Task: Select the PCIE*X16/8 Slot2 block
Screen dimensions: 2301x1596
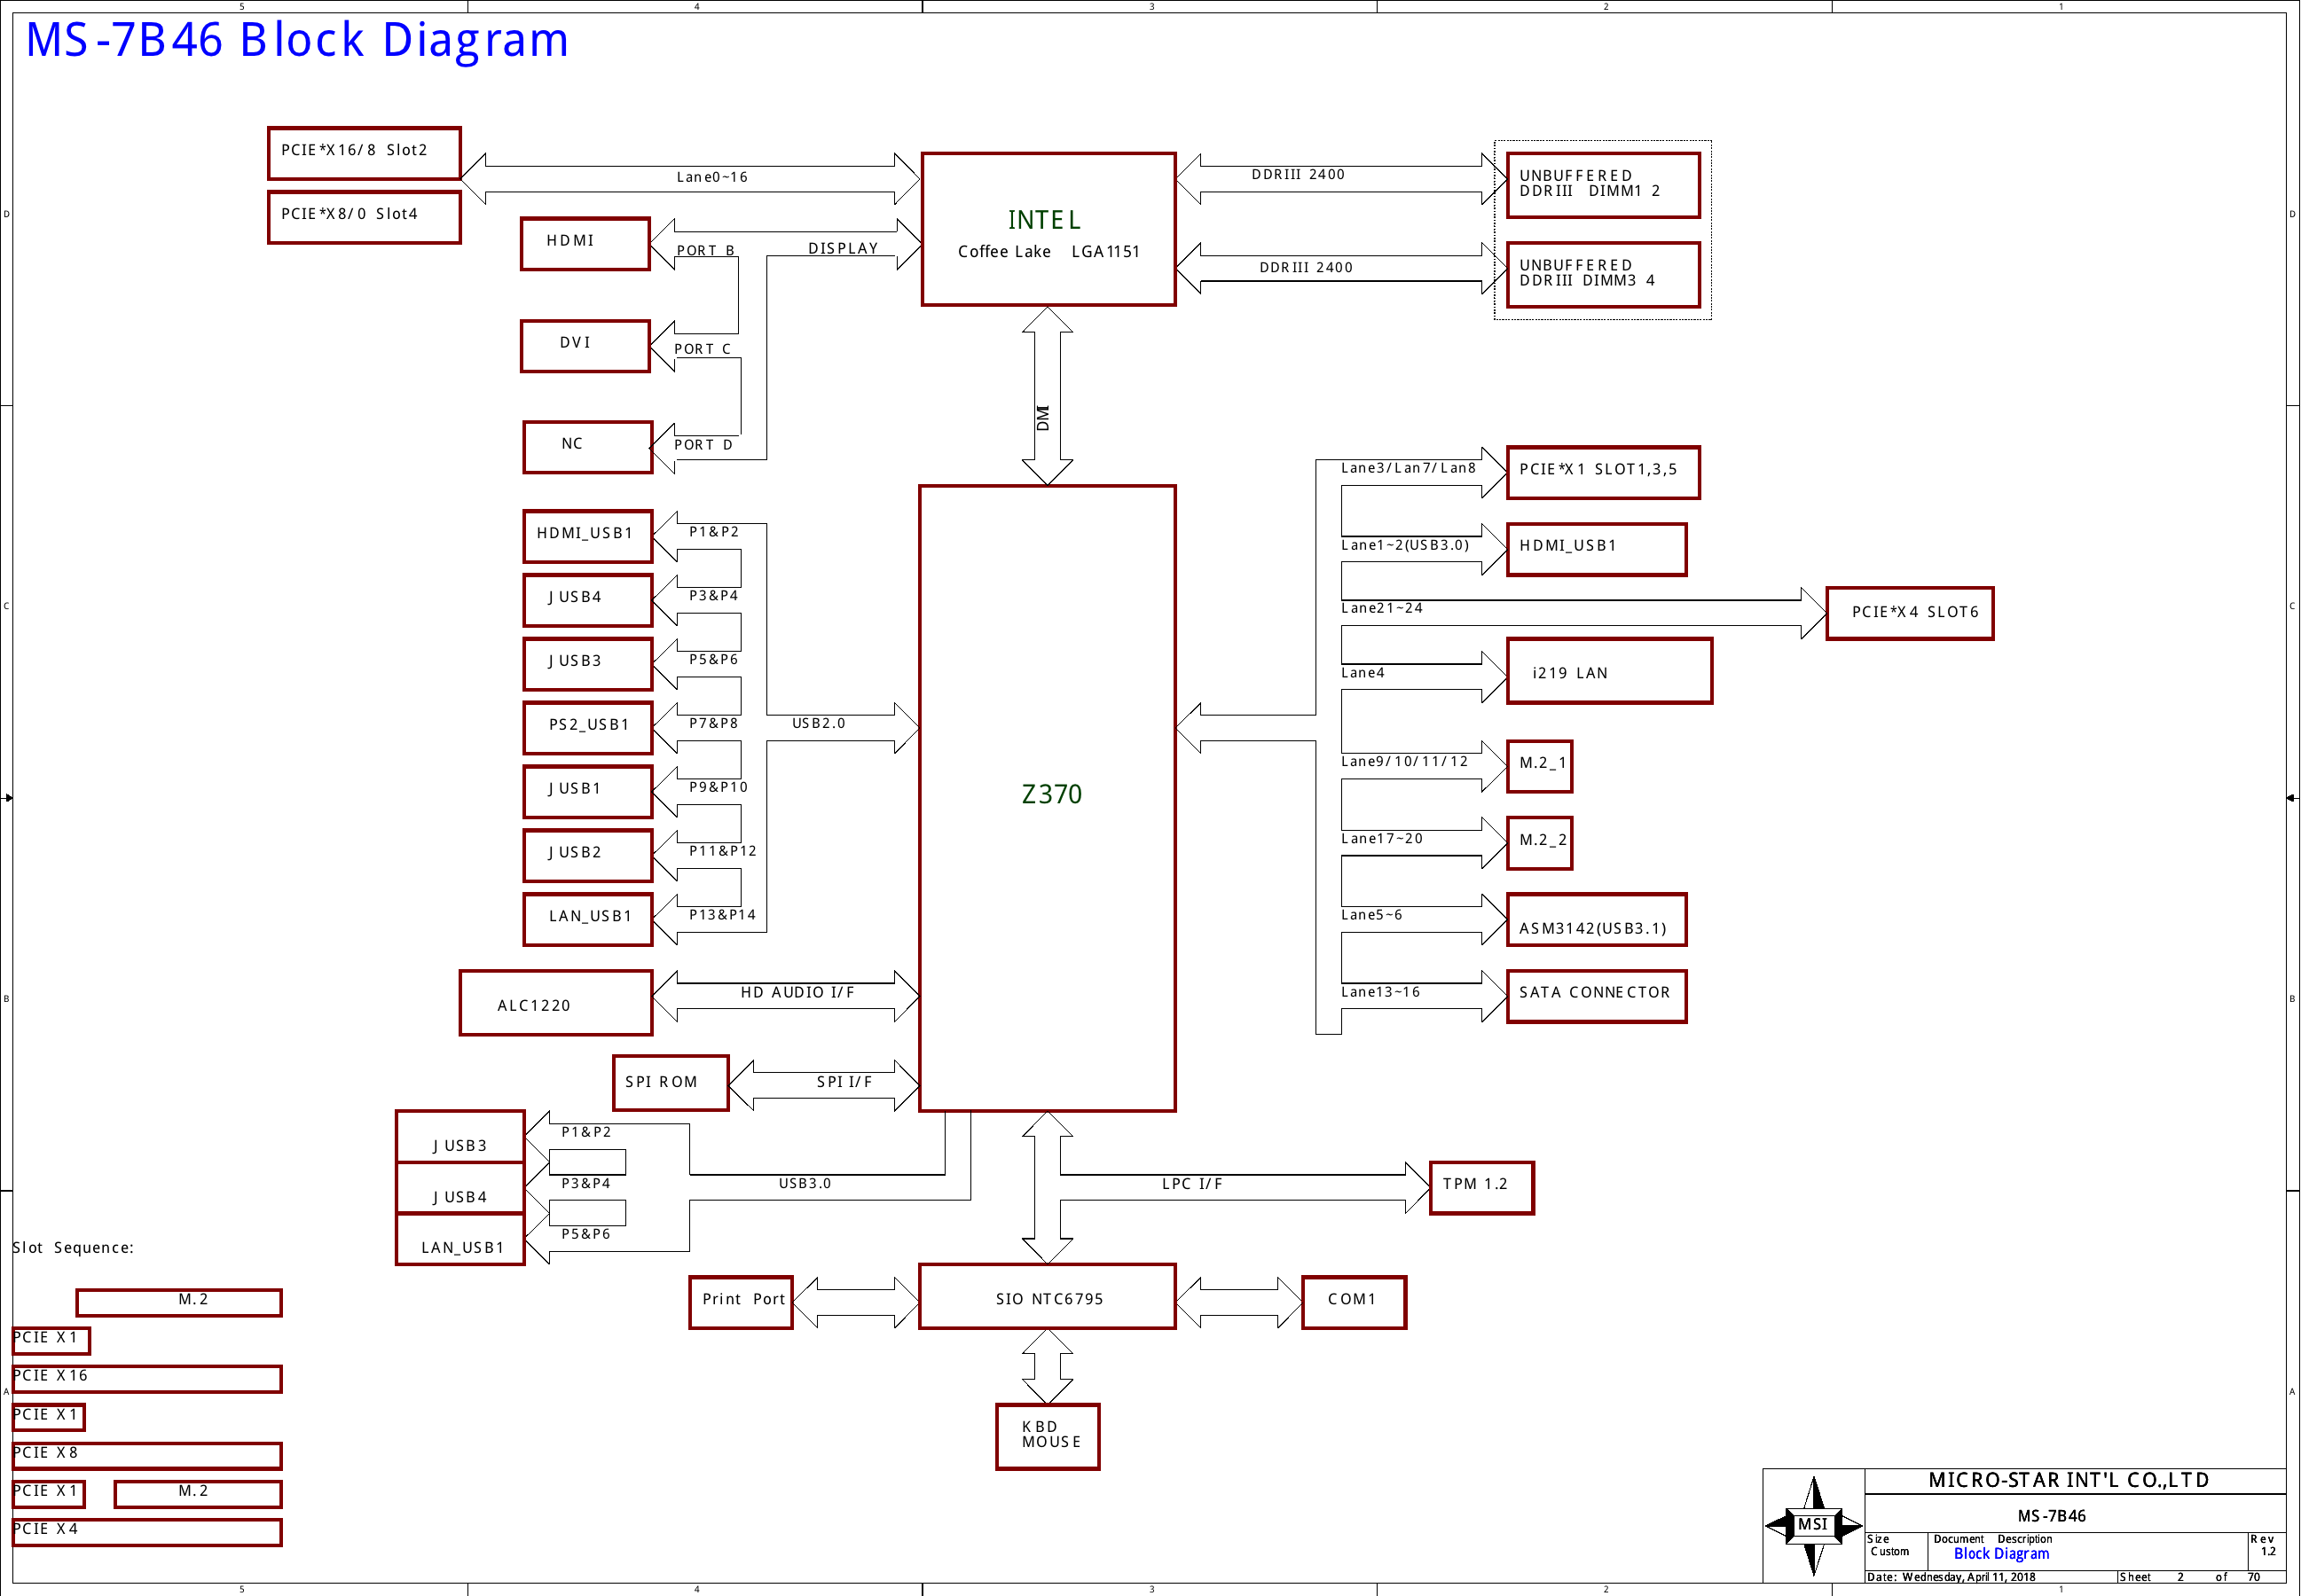Action: (365, 153)
